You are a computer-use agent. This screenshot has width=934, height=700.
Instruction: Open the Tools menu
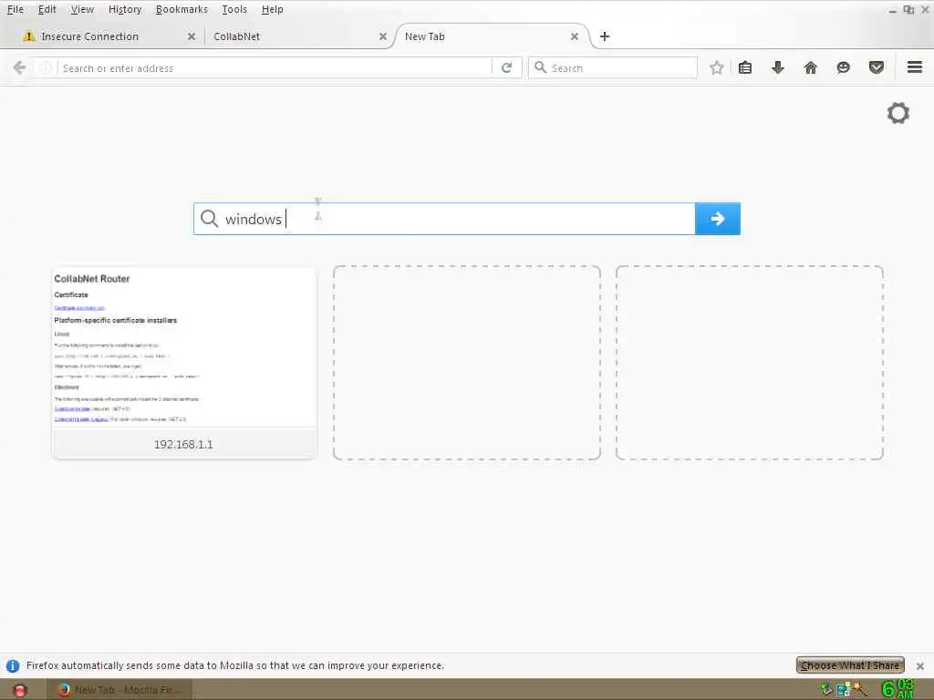(234, 9)
